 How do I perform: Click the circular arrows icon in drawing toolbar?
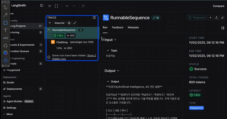[5, 46]
